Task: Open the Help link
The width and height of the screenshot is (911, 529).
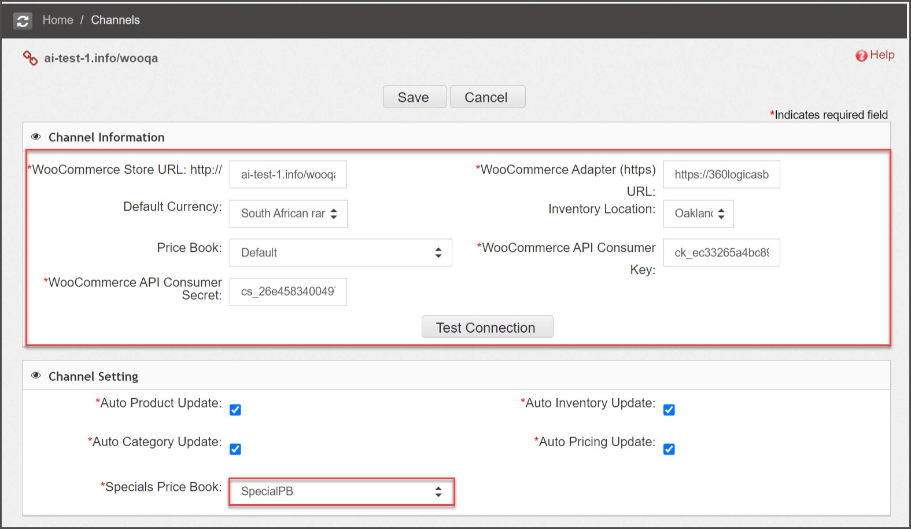Action: click(882, 55)
